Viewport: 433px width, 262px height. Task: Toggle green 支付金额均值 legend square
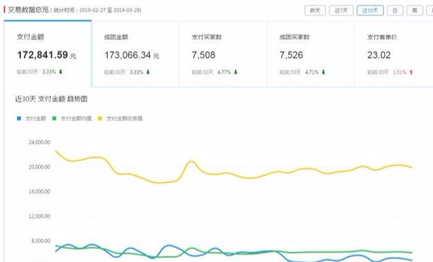55,118
